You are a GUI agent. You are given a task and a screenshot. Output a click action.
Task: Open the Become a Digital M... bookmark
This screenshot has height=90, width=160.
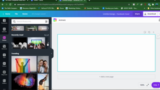(28, 8)
